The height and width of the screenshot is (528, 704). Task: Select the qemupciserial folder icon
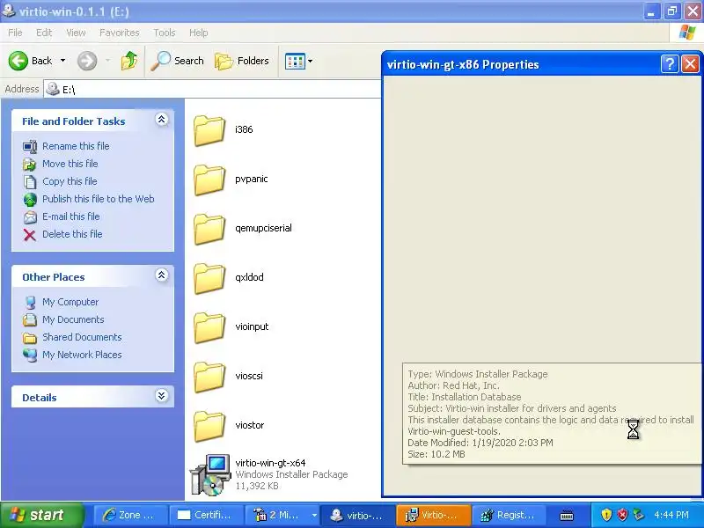point(209,229)
